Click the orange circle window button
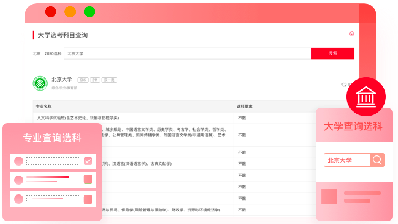Image resolution: width=398 pixels, height=224 pixels. pyautogui.click(x=70, y=12)
